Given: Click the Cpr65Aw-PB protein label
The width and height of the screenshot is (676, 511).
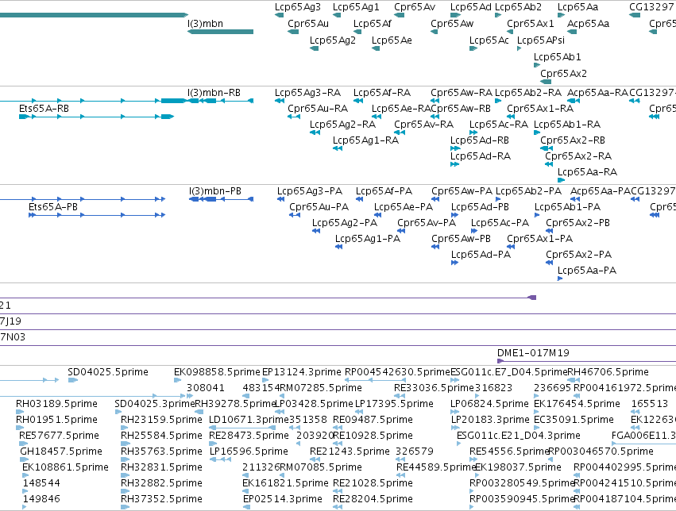Looking at the screenshot, I should click(461, 239).
